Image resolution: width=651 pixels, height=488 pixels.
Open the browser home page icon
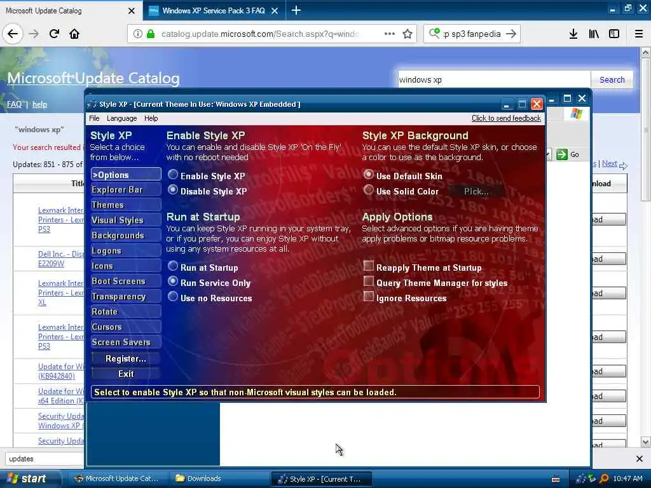pyautogui.click(x=74, y=34)
